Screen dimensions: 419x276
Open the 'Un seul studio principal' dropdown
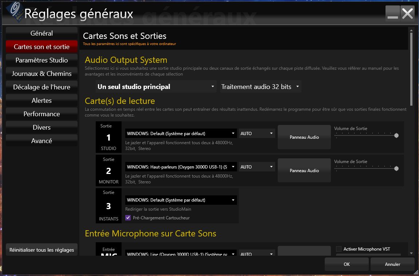click(x=156, y=87)
